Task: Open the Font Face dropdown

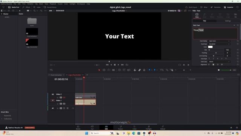Action: click(219, 44)
